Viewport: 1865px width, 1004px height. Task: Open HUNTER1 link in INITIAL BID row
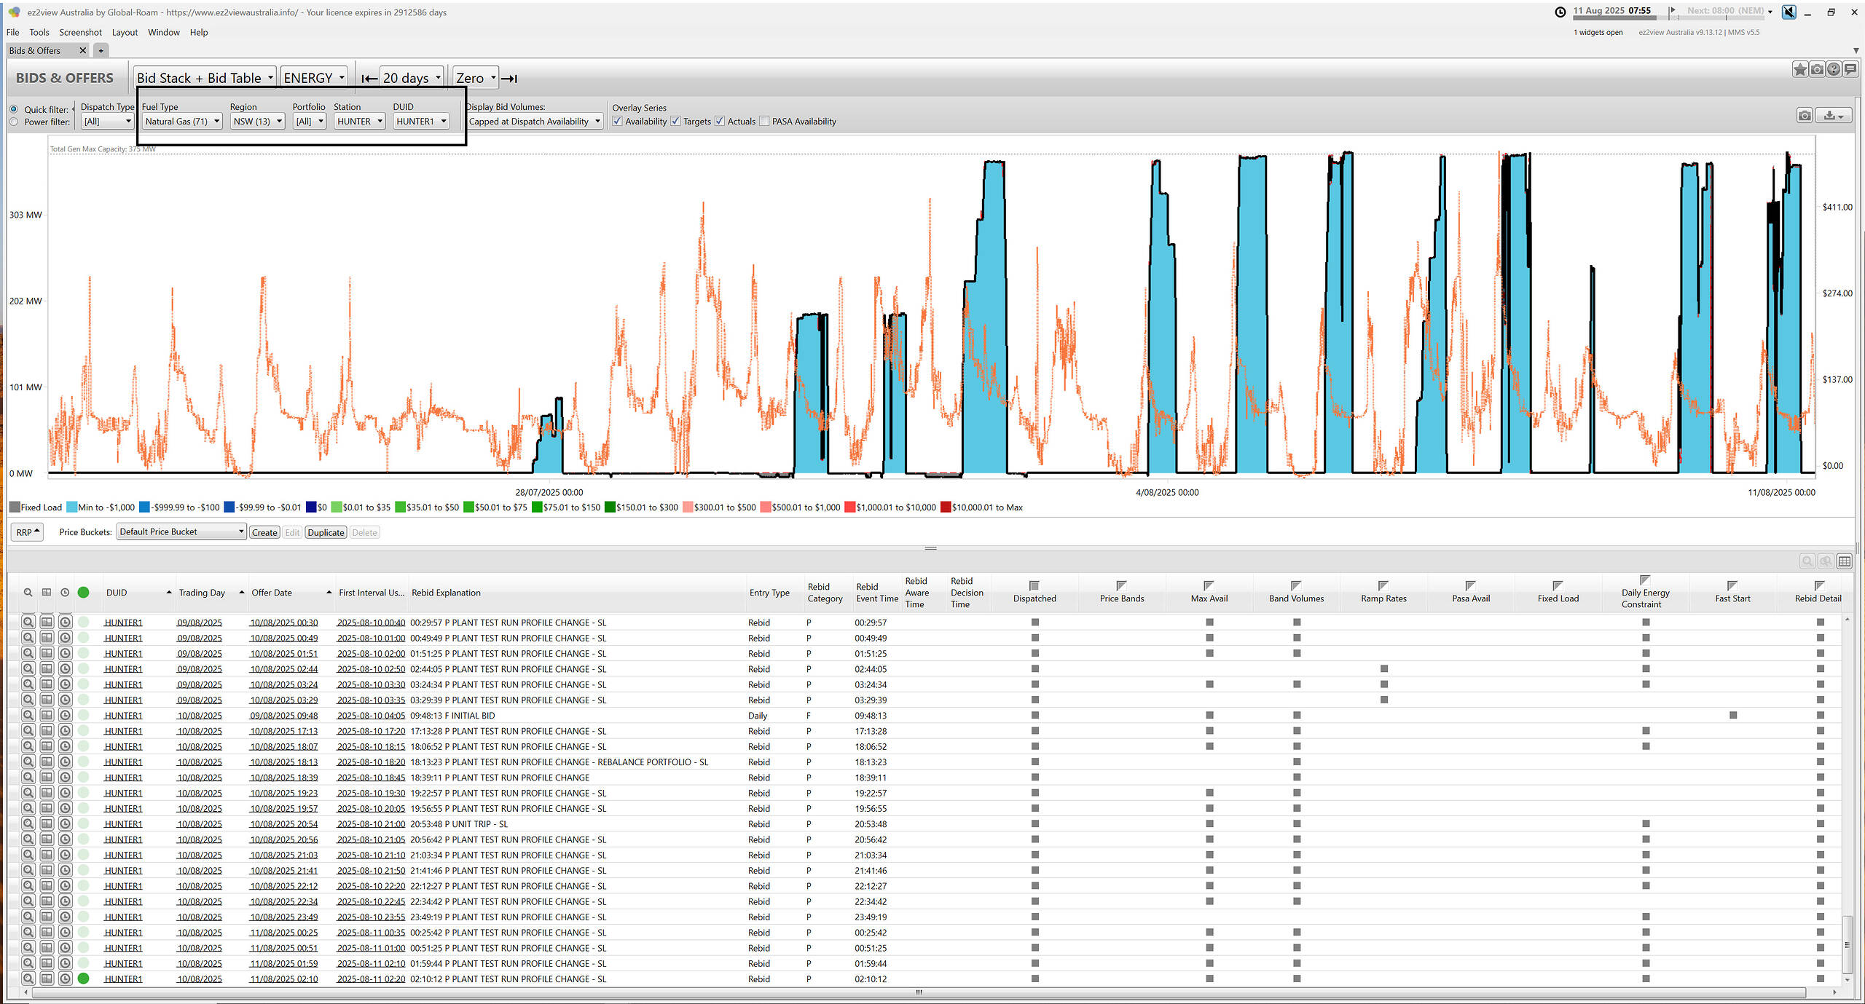pos(123,716)
